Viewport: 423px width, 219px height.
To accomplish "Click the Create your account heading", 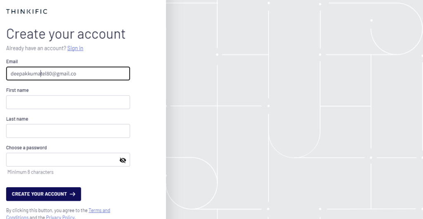I will pos(66,34).
